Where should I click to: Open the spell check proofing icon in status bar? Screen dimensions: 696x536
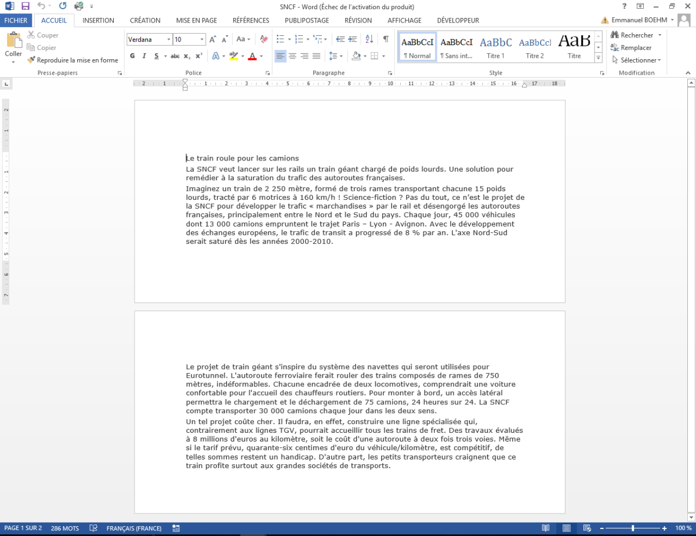[93, 528]
